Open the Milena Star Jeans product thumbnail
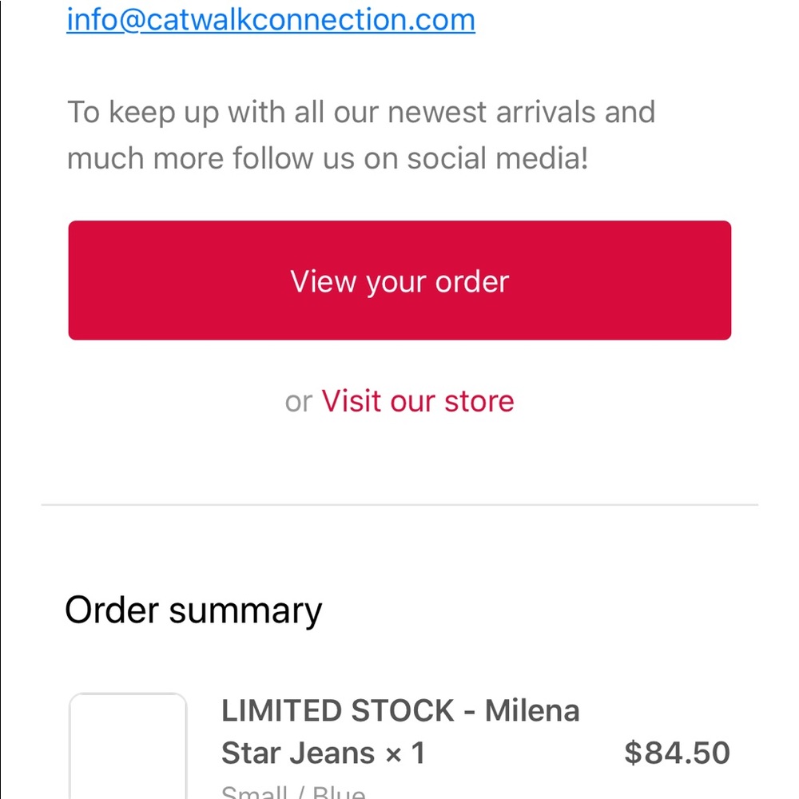Viewport: 799px width, 799px height. [128, 745]
